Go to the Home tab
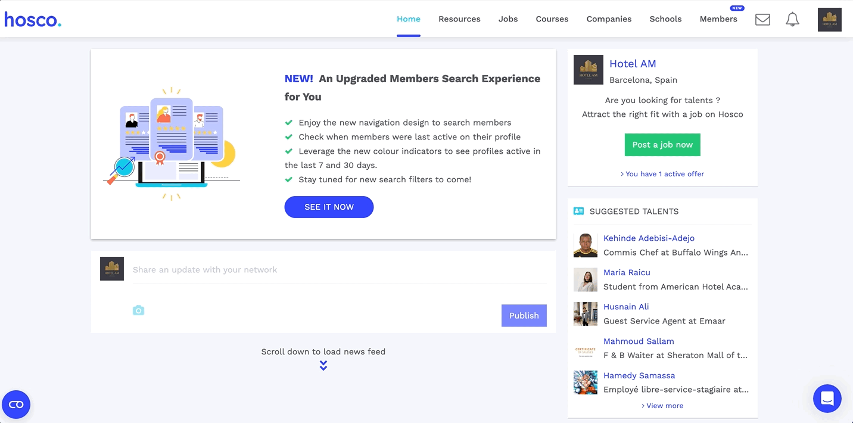Image resolution: width=853 pixels, height=423 pixels. (x=409, y=19)
